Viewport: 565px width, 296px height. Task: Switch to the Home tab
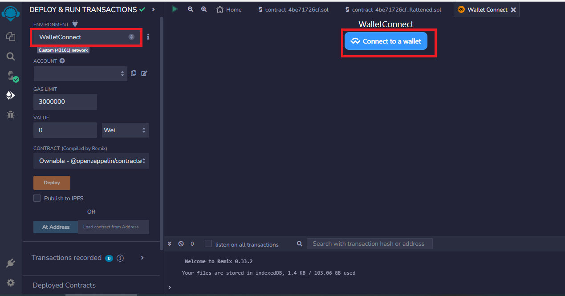pyautogui.click(x=229, y=9)
